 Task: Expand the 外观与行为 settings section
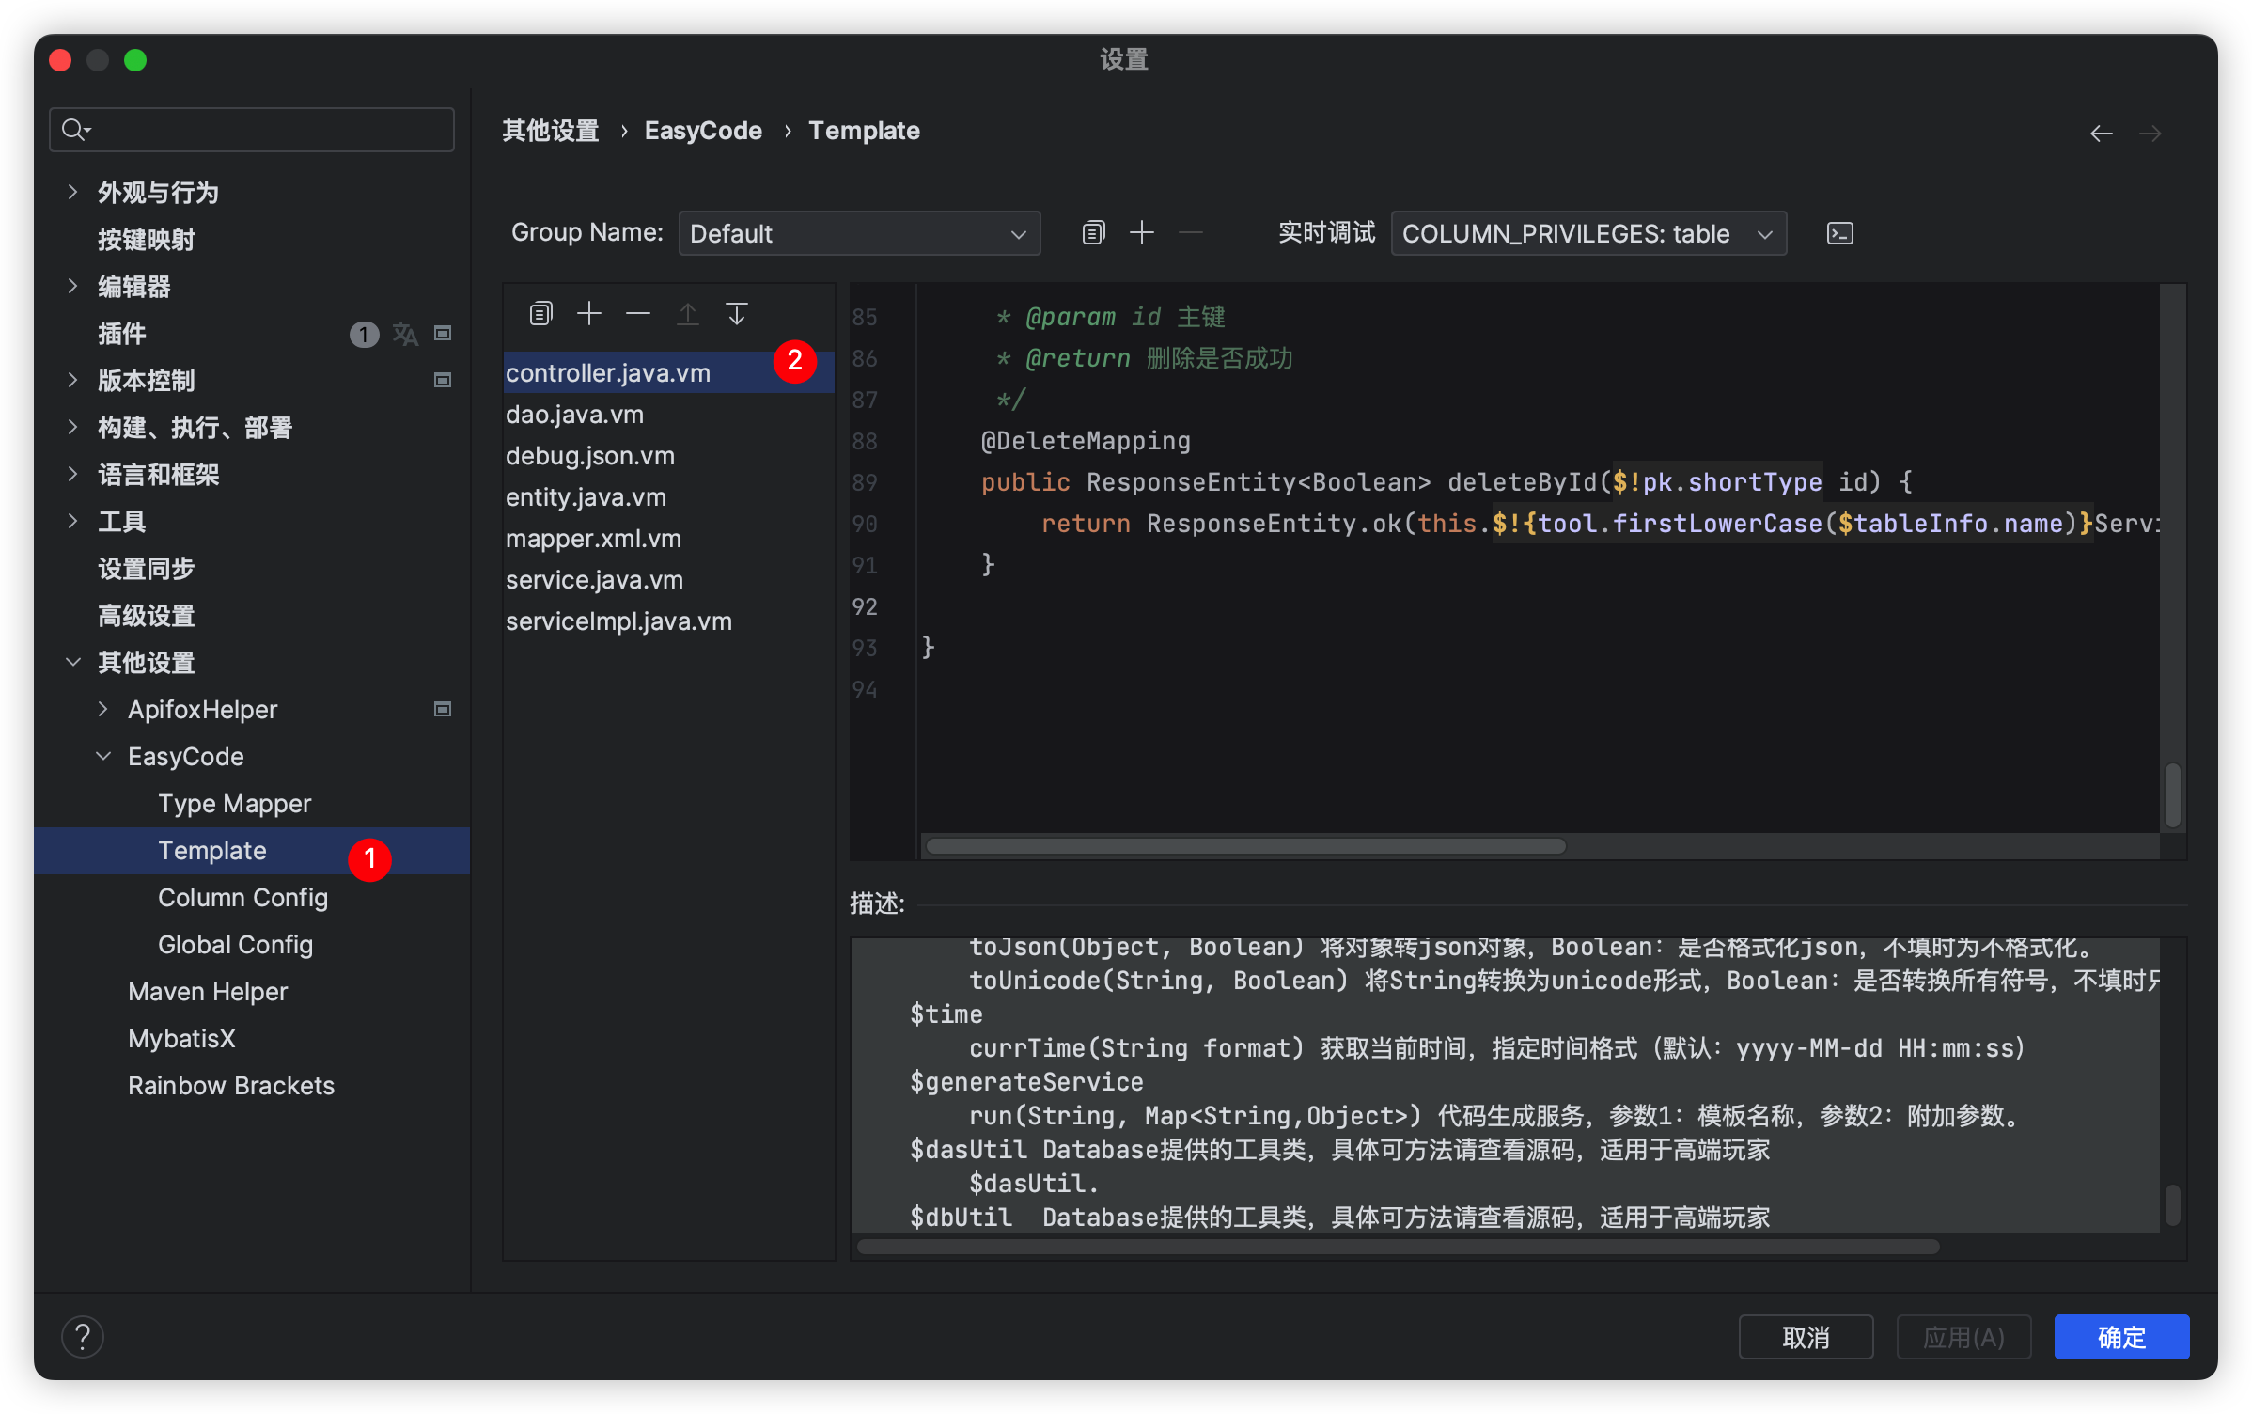[73, 192]
